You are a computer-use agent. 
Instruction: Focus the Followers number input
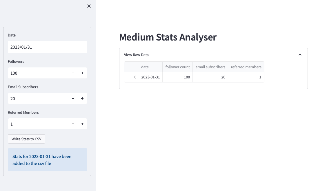38,73
